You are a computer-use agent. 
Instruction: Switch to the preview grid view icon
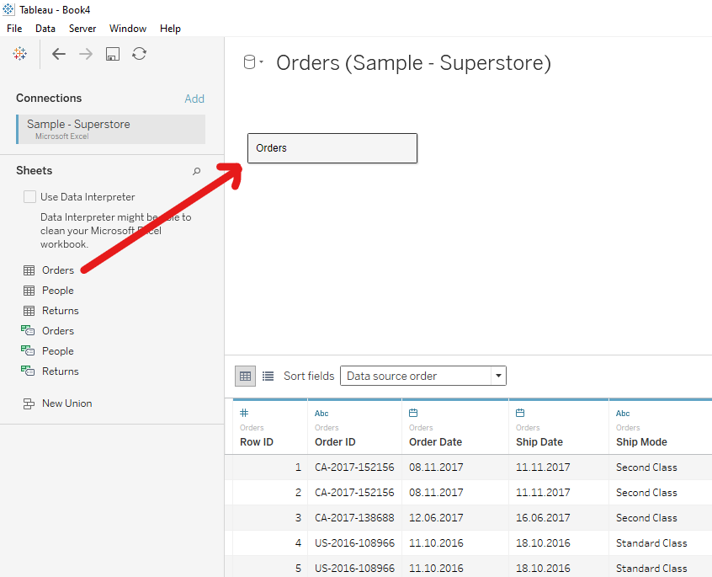(245, 376)
